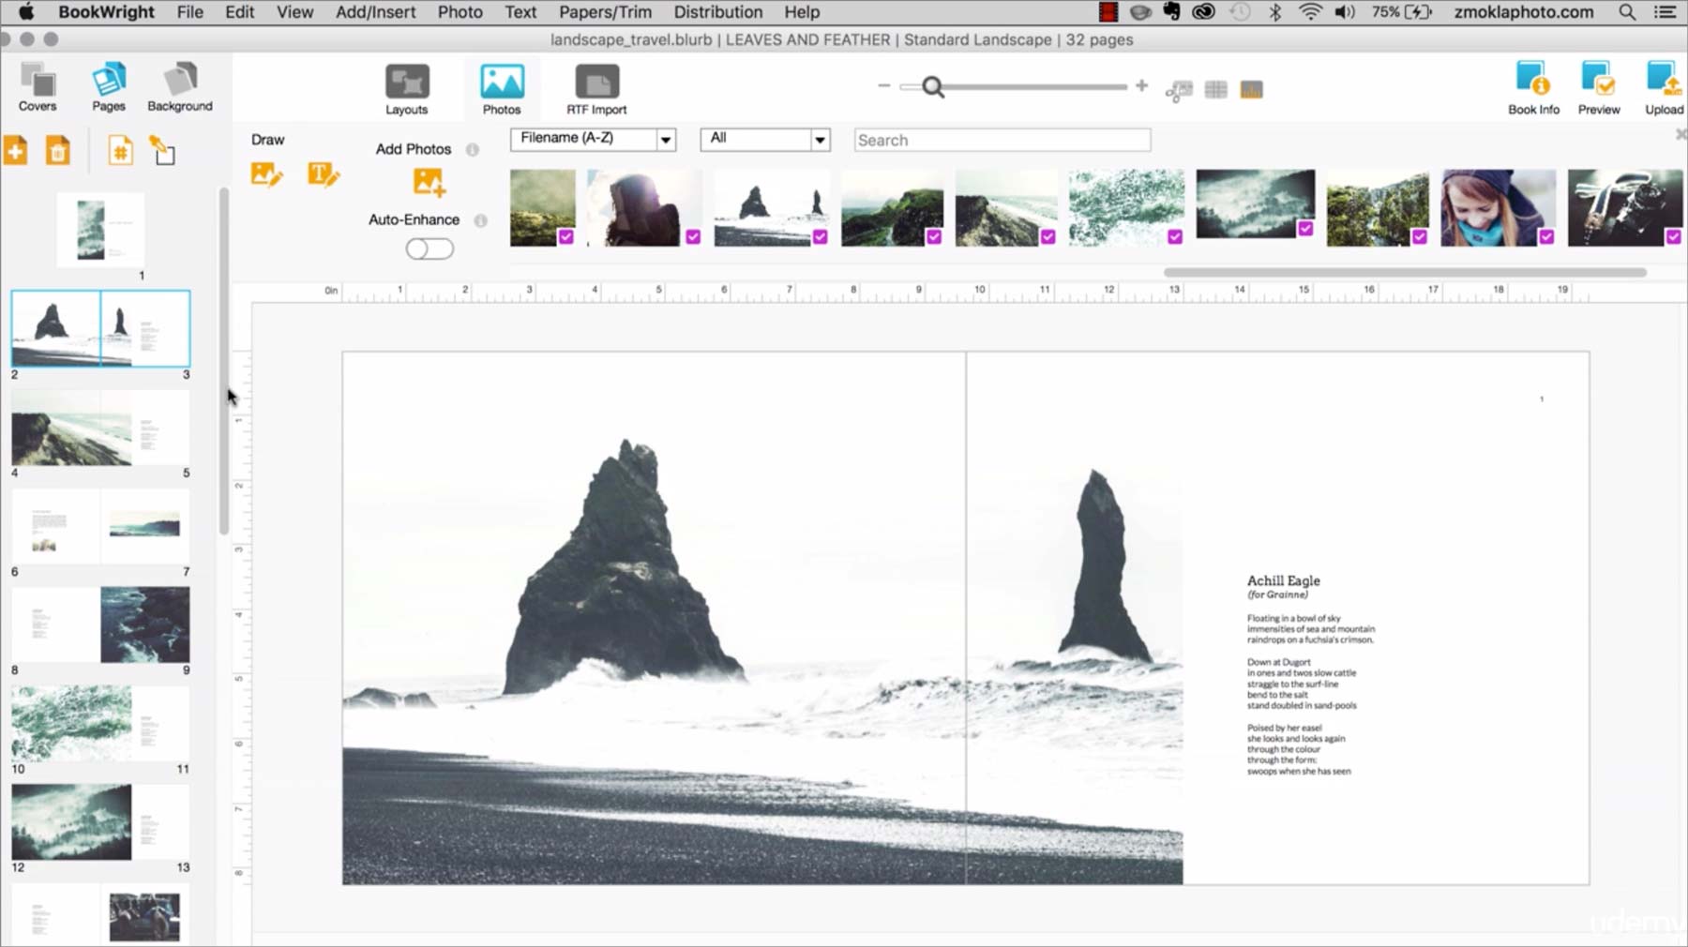Show Auto-Enhance info icon
Image resolution: width=1688 pixels, height=947 pixels.
point(480,220)
